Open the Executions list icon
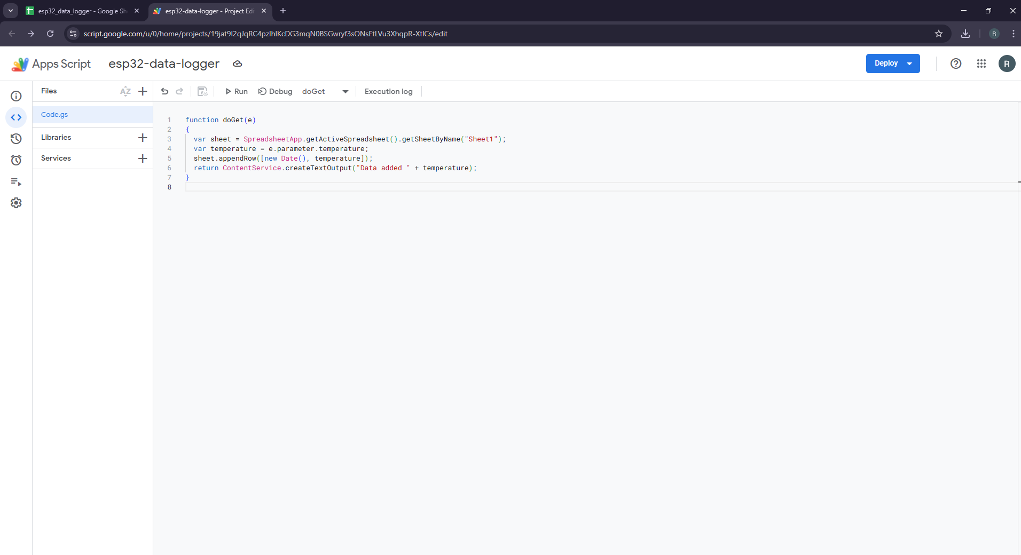1021x555 pixels. click(16, 182)
